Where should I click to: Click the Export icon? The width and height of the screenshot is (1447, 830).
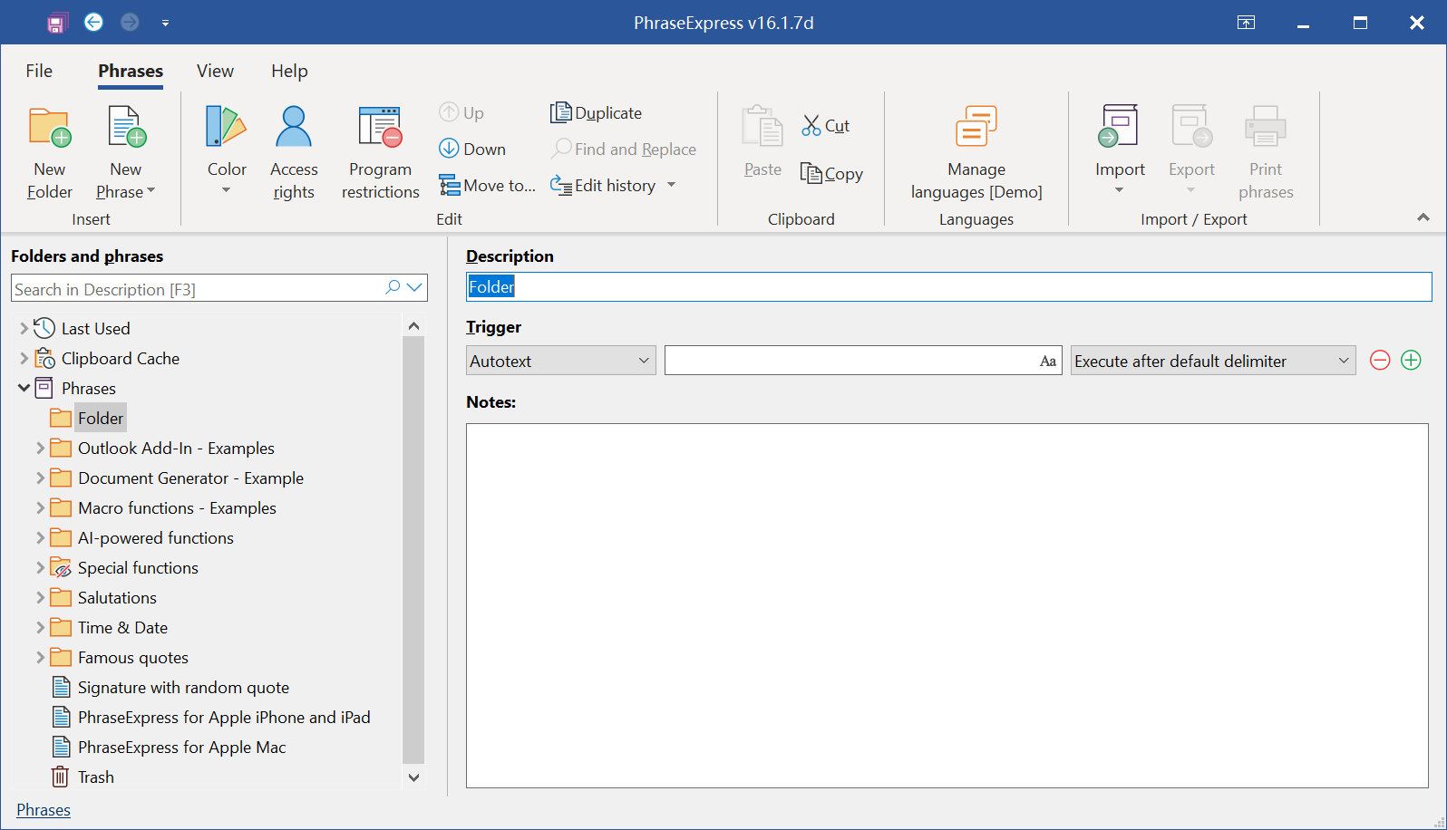pyautogui.click(x=1191, y=127)
